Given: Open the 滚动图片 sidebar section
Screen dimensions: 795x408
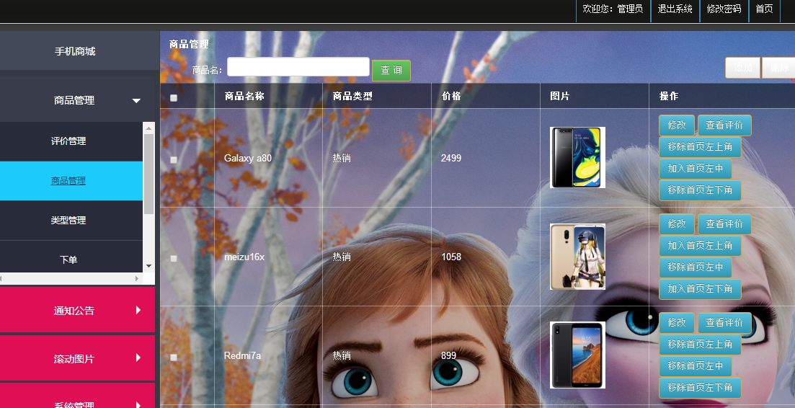Looking at the screenshot, I should click(77, 358).
